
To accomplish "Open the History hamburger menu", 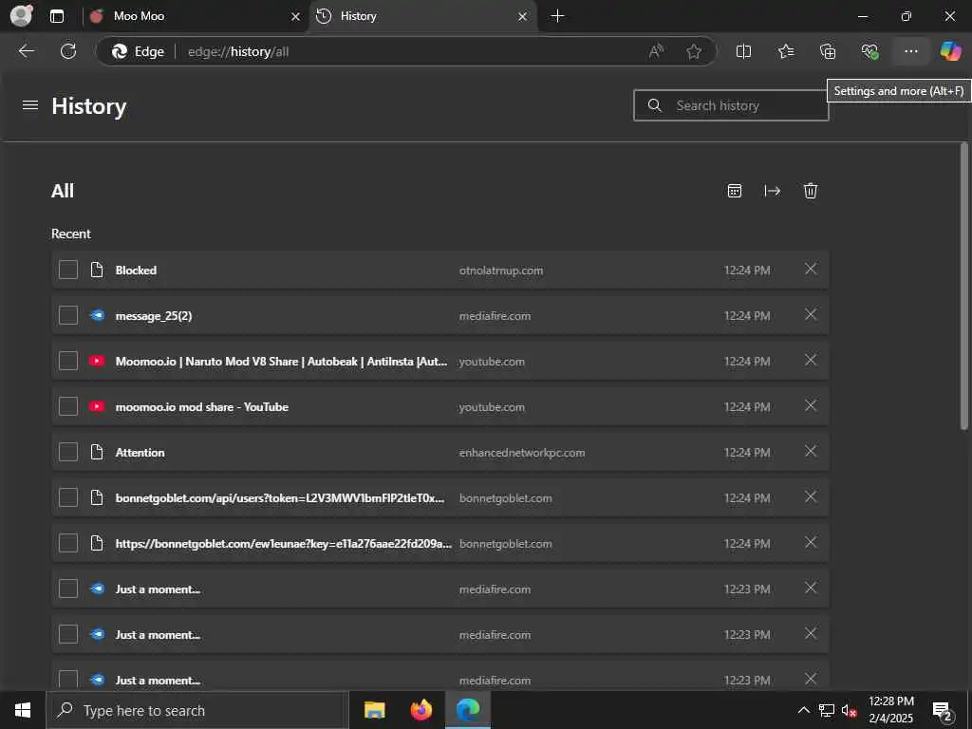I will click(x=30, y=105).
